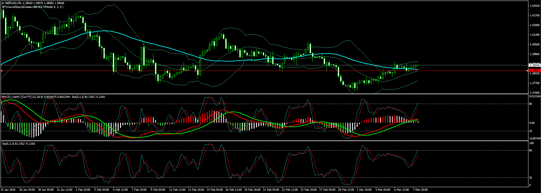
Task: Click the 1 Mar 20:00 time label
Action: pos(364,189)
